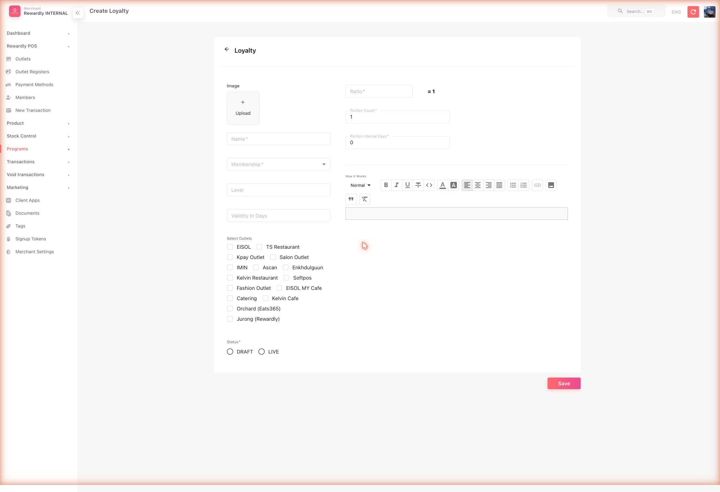Insert code block with angle brackets icon

(429, 185)
